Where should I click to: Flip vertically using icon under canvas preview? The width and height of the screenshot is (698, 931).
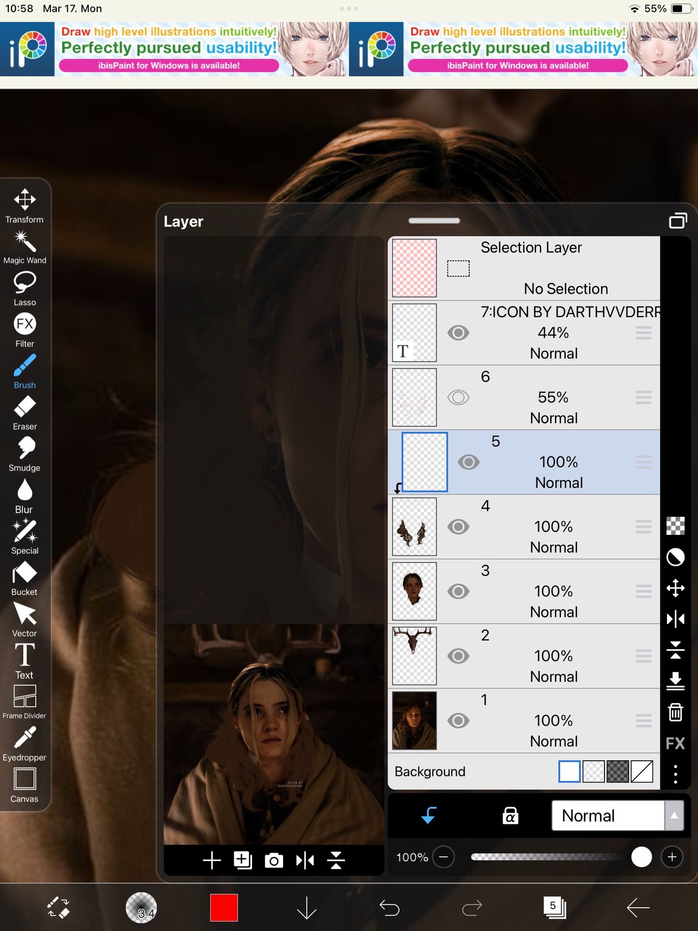tap(336, 861)
